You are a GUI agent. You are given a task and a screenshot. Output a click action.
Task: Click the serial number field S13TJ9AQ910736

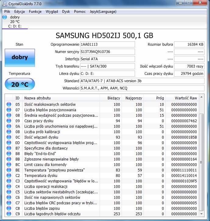pos(107,52)
